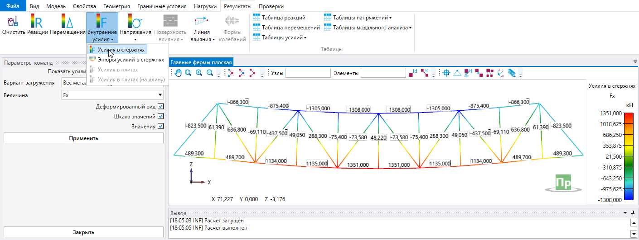The height and width of the screenshot is (240, 639).
Task: Click the first blue-arrow selection icon
Action: tap(230, 73)
